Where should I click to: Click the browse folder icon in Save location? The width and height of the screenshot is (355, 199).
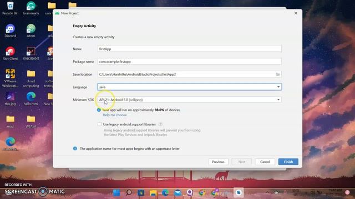click(278, 74)
